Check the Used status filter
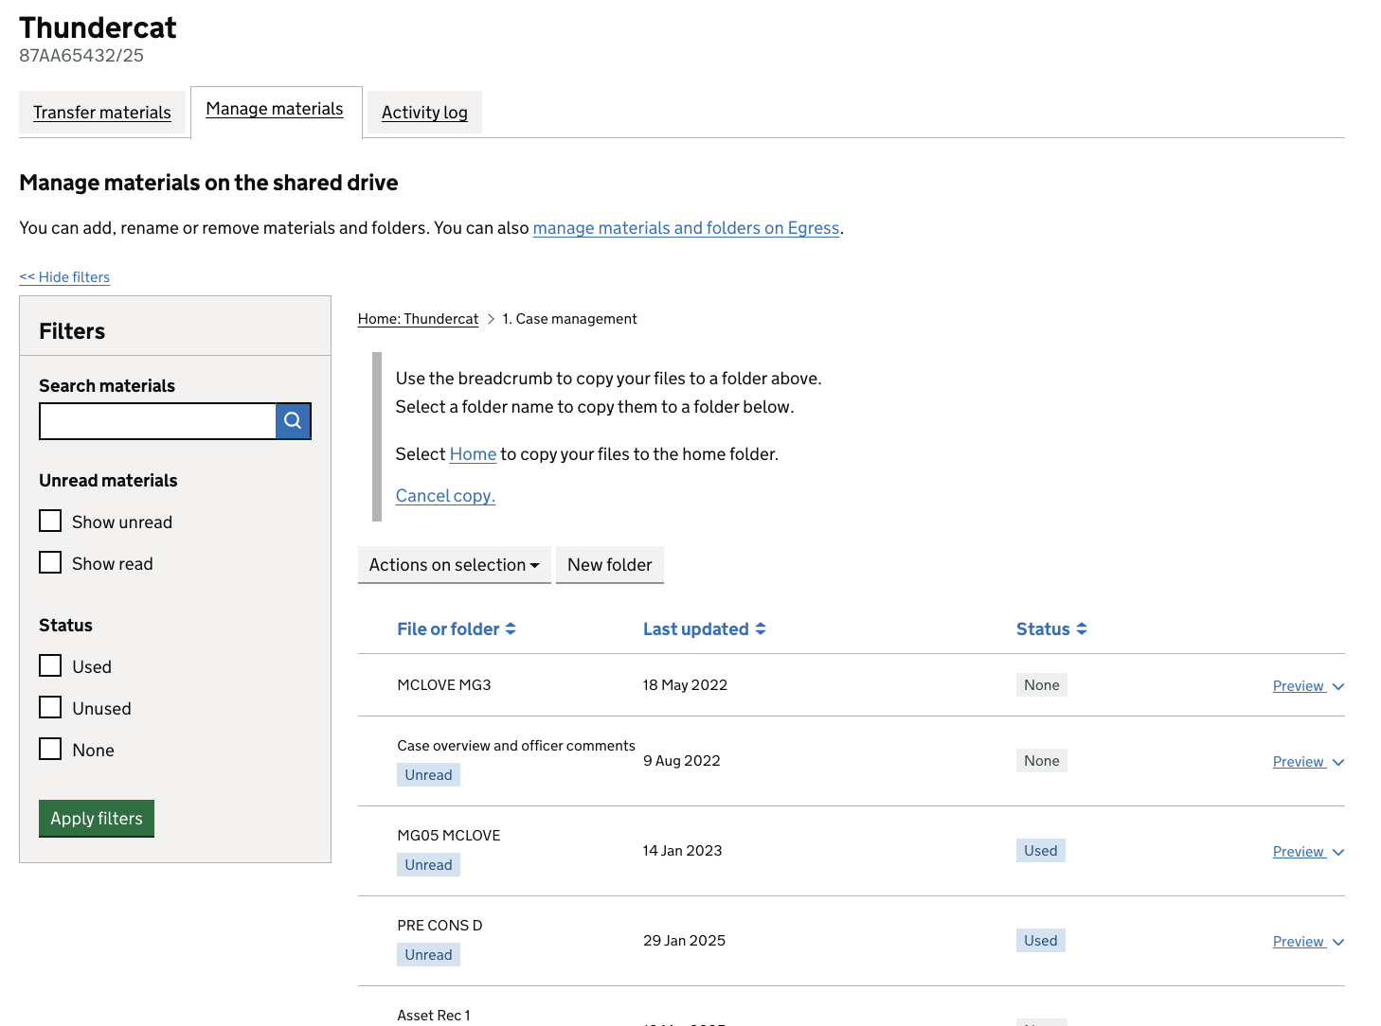Screen dimensions: 1381x1026 tap(51, 666)
